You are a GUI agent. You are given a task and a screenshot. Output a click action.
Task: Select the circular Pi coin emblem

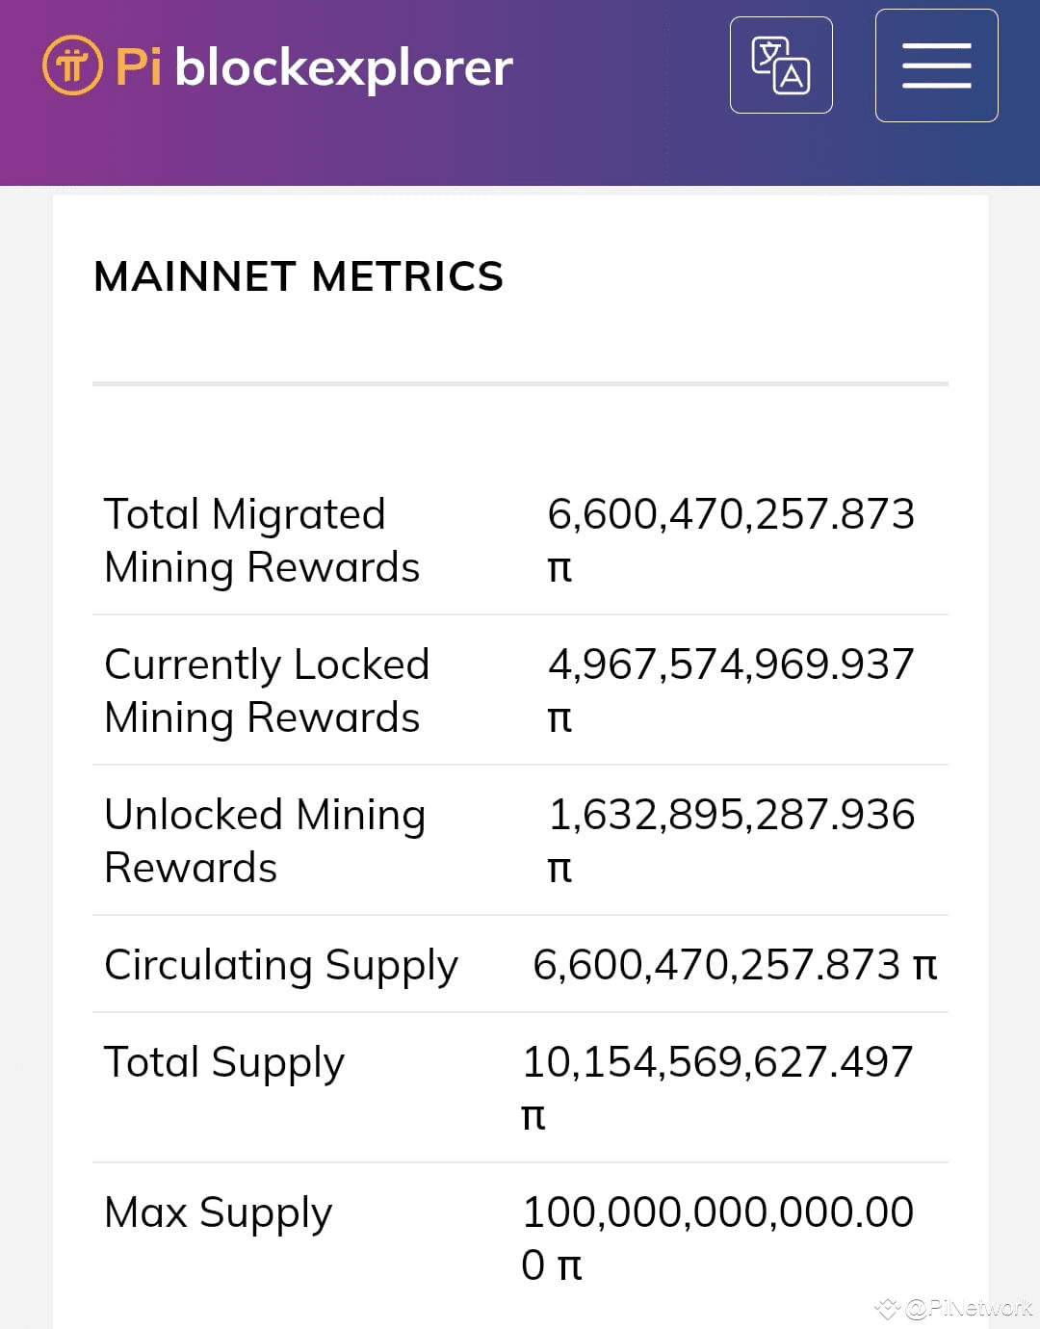(72, 65)
